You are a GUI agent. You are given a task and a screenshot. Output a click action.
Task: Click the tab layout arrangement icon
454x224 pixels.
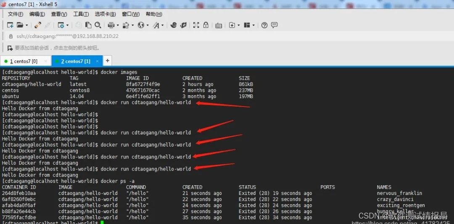coord(247,25)
